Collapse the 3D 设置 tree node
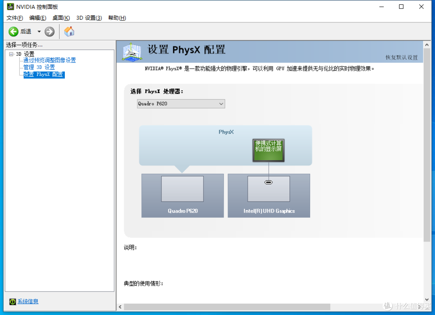This screenshot has height=315, width=435. click(x=11, y=54)
